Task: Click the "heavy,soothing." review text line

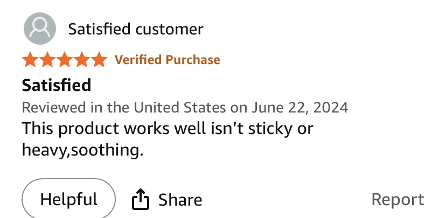Action: [82, 151]
